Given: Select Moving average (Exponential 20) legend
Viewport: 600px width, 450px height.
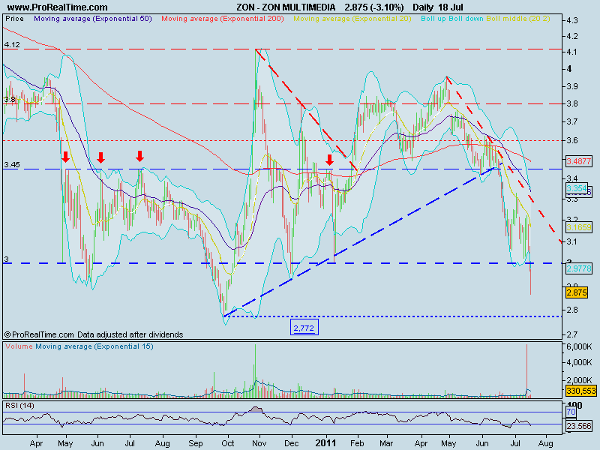Looking at the screenshot, I should (352, 18).
